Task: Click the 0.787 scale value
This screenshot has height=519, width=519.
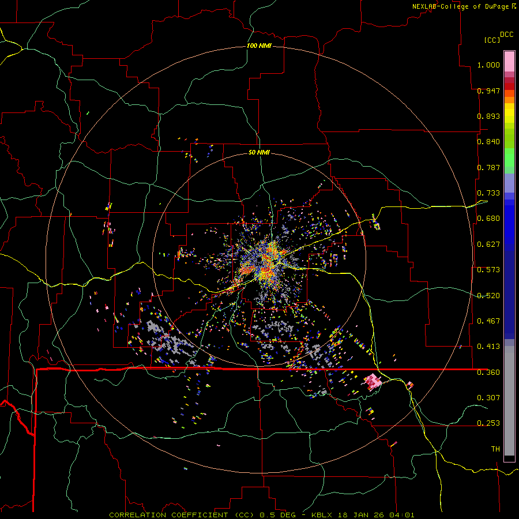Action: click(488, 167)
